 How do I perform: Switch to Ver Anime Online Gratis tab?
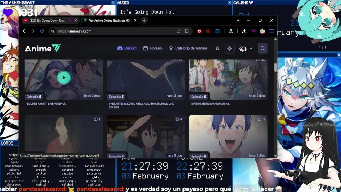[109, 21]
